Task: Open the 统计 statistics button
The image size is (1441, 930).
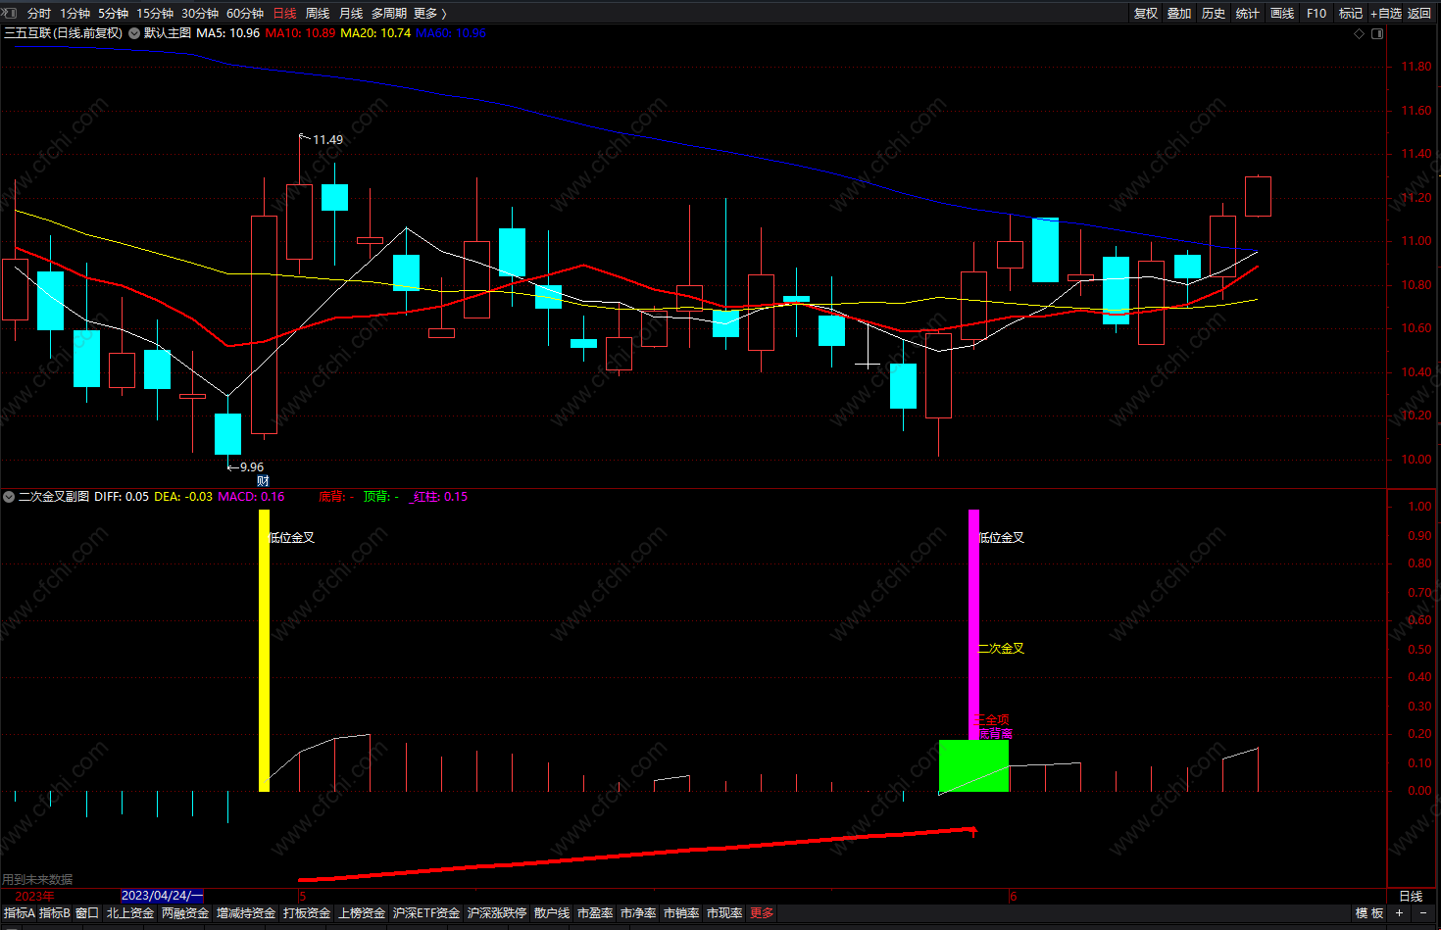Action: tap(1248, 14)
